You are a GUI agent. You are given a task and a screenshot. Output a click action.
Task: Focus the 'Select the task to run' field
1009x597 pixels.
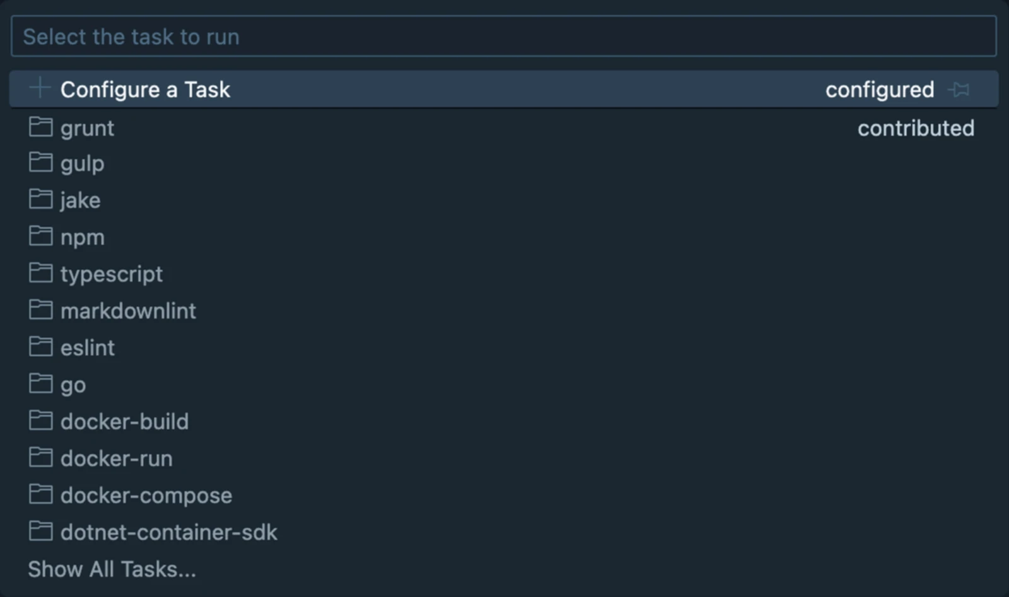(x=503, y=37)
